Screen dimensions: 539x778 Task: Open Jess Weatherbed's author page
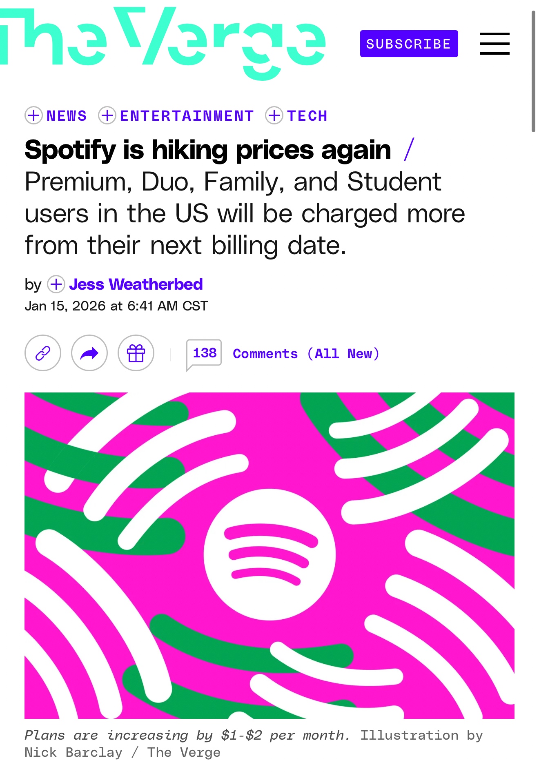(x=136, y=284)
